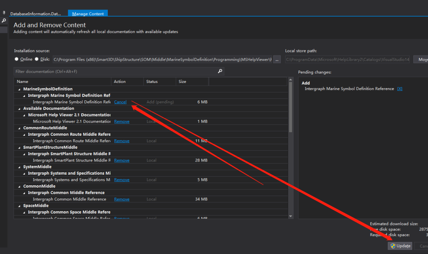The image size is (428, 254).
Task: Click 'Intergraph Marine Symbol Definition Reference' in Pending changes
Action: (x=349, y=89)
